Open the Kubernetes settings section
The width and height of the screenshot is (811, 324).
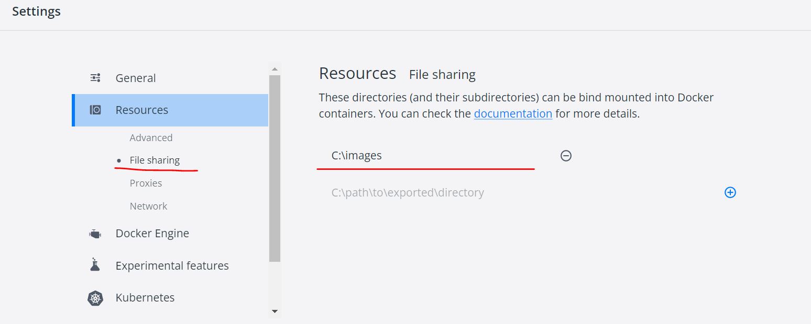pos(145,298)
